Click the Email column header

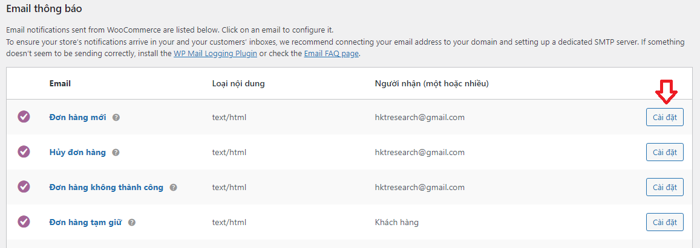[60, 84]
